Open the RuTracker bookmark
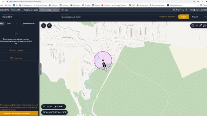The image size is (207, 116). coord(53,5)
